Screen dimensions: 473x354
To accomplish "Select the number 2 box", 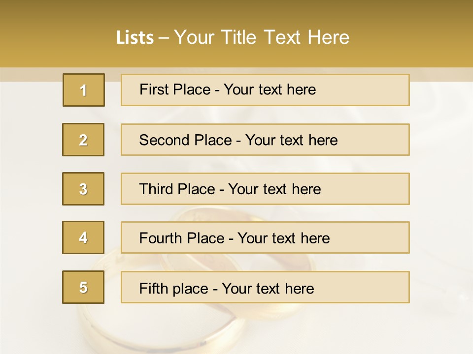I will (83, 140).
